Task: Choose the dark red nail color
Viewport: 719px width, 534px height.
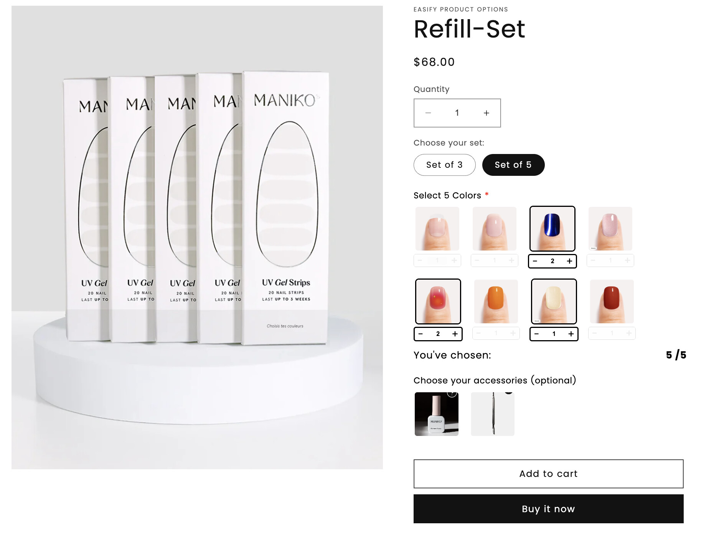Action: [x=612, y=301]
